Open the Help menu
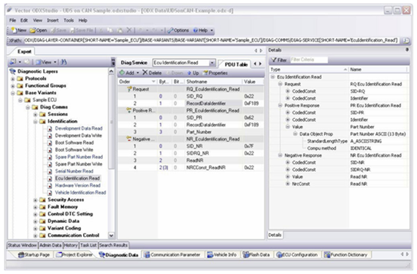The image size is (417, 274). pos(83,20)
